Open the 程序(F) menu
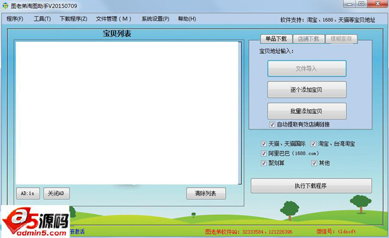Viewport: 389px width, 238px height. pos(14,19)
